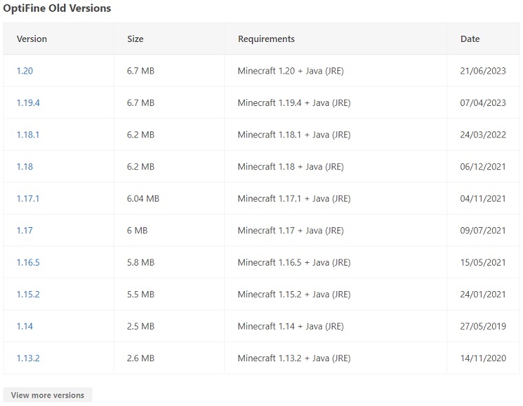Open the 1.16.5 version link
The height and width of the screenshot is (406, 523).
28,262
